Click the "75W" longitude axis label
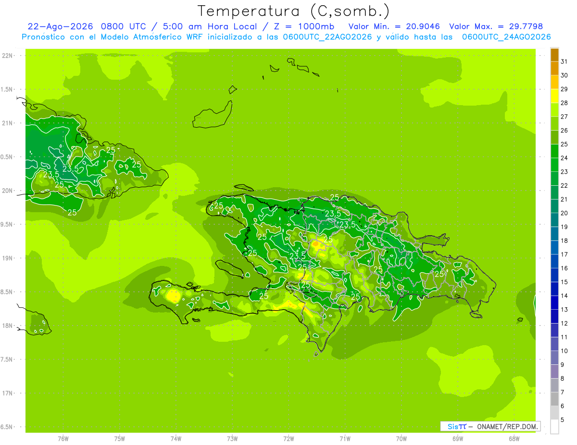577x445 pixels. coord(120,438)
